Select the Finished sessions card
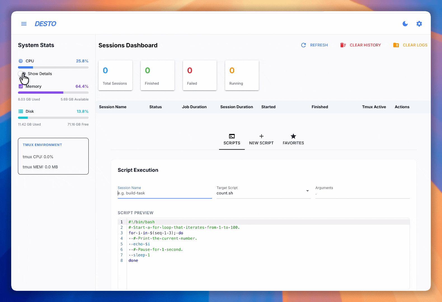Image resolution: width=442 pixels, height=302 pixels. pos(157,75)
